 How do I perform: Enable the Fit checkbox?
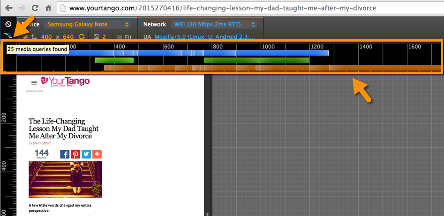120,37
